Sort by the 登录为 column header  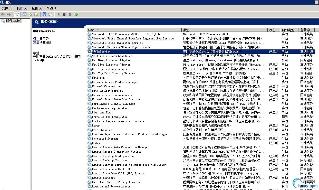pos(307,30)
